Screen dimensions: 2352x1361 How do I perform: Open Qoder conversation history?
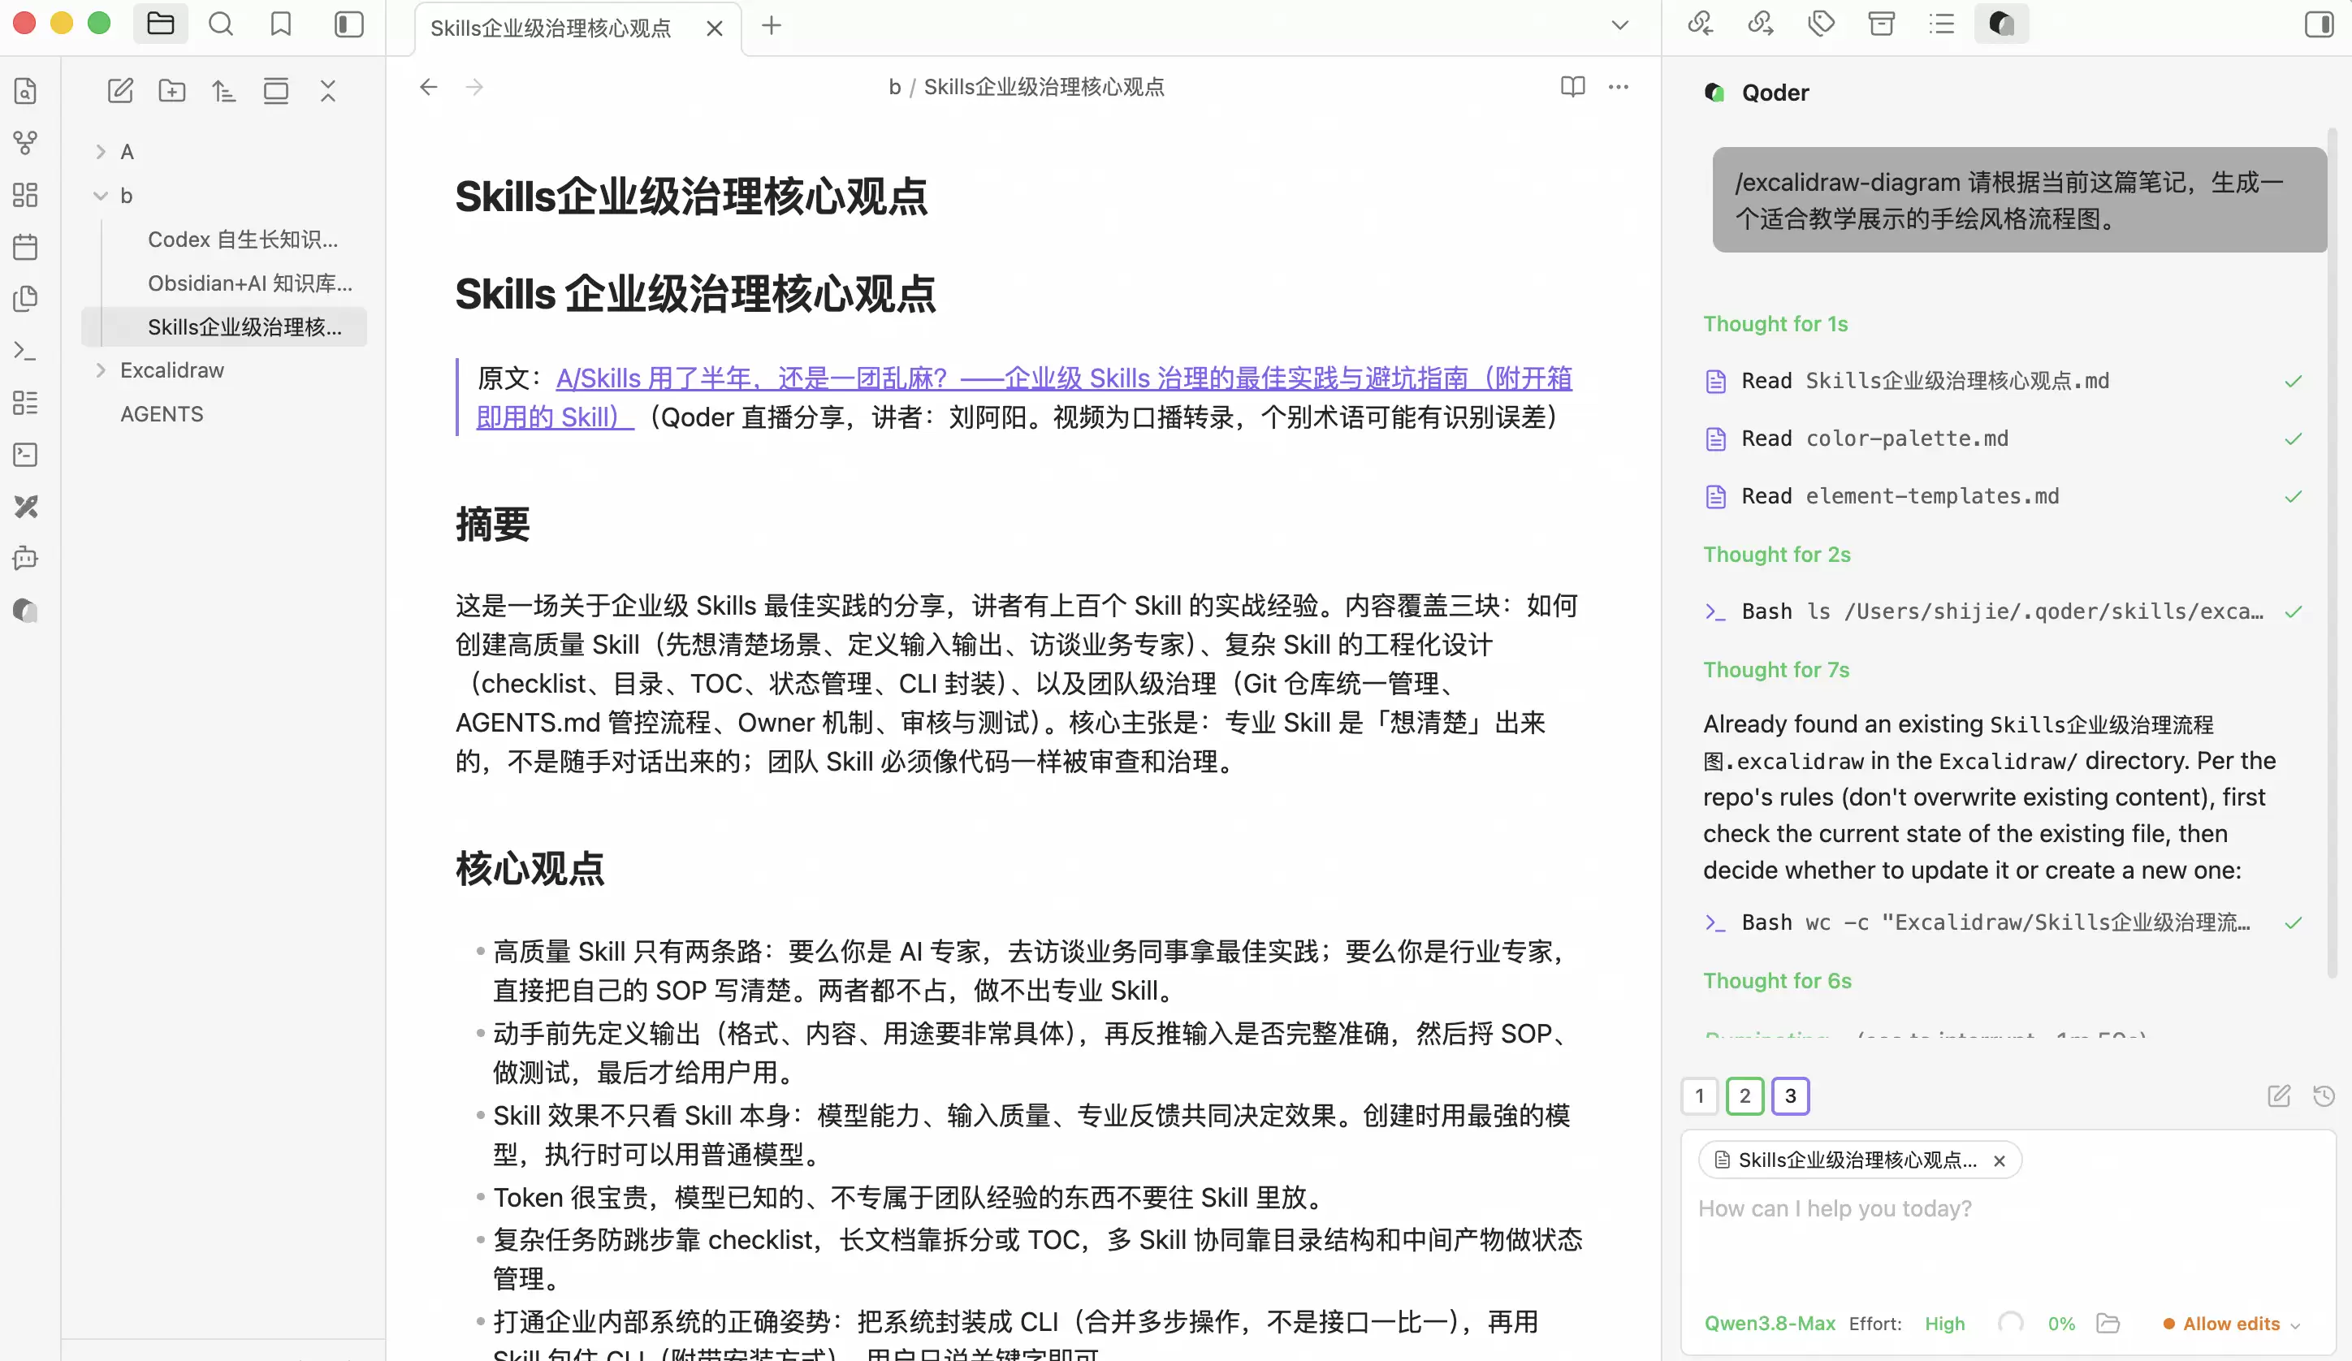pyautogui.click(x=2324, y=1096)
